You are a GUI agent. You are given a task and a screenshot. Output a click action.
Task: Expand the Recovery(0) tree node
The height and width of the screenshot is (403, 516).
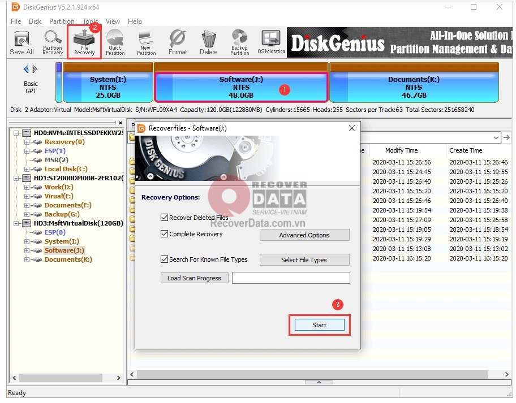[27, 142]
